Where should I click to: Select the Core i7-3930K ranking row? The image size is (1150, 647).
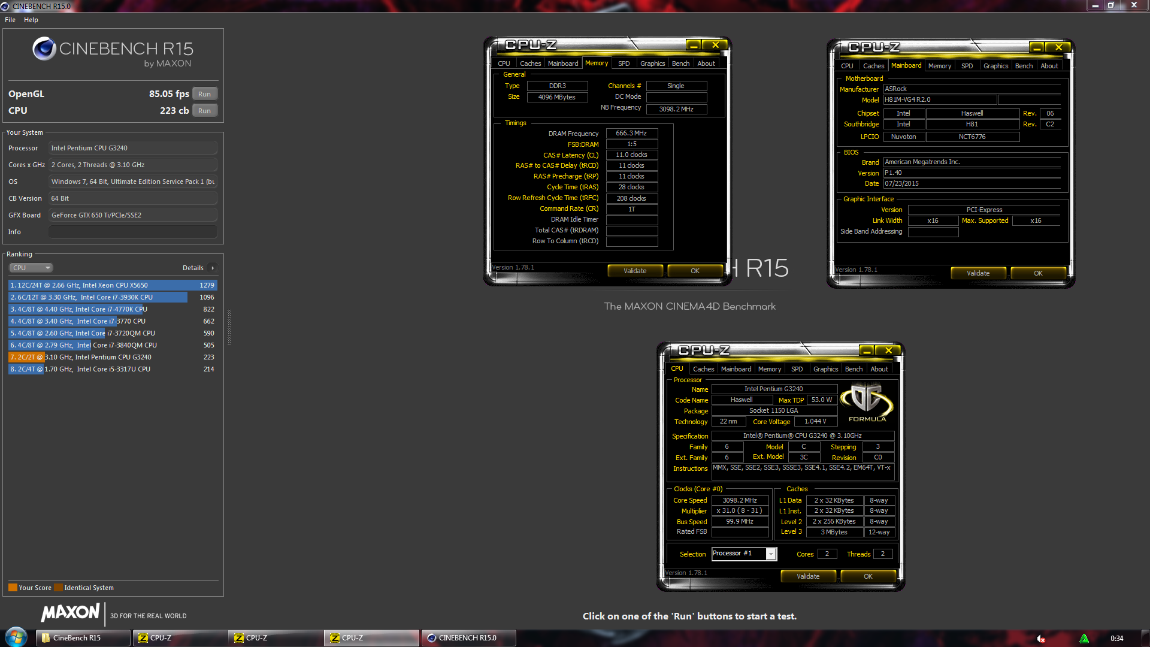tap(113, 297)
